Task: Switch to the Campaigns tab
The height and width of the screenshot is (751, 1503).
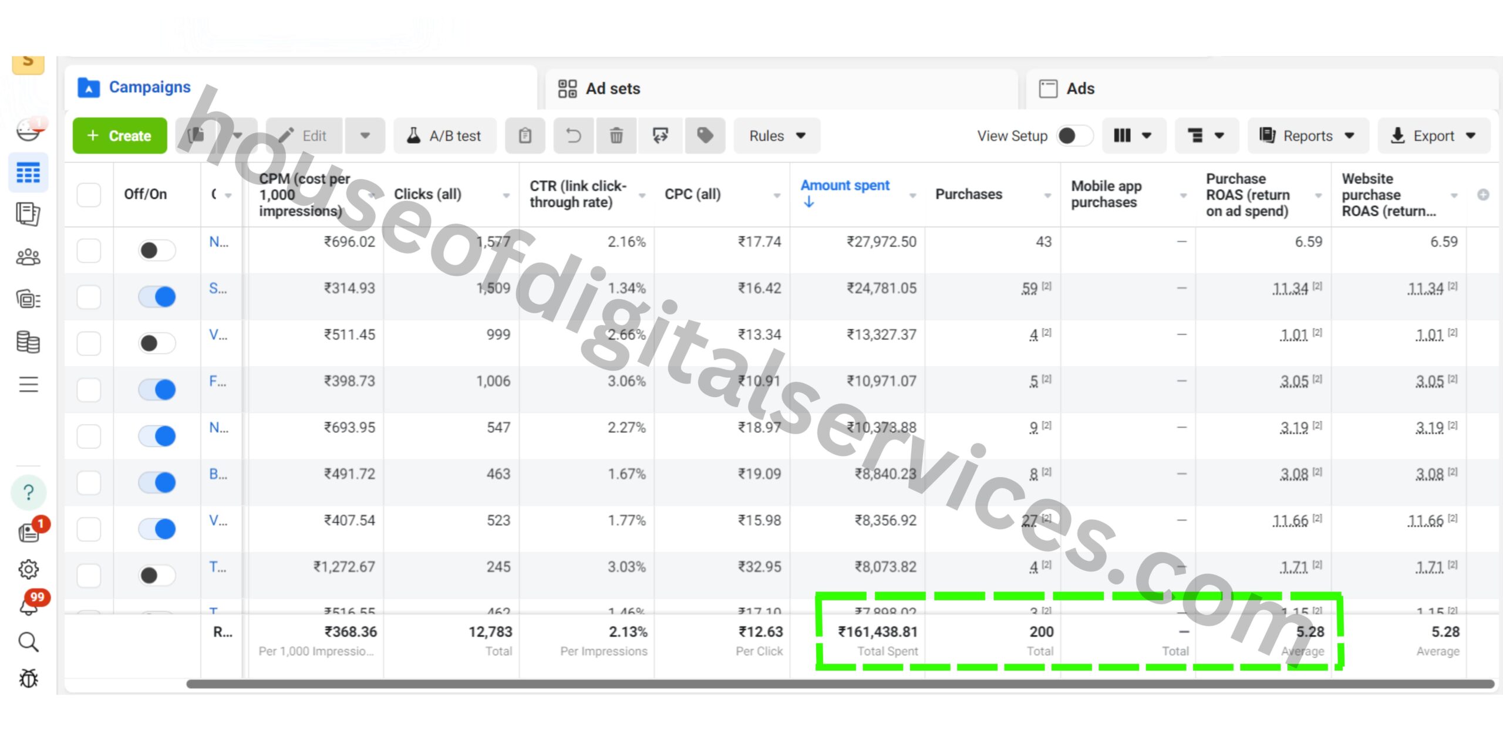Action: coord(301,87)
